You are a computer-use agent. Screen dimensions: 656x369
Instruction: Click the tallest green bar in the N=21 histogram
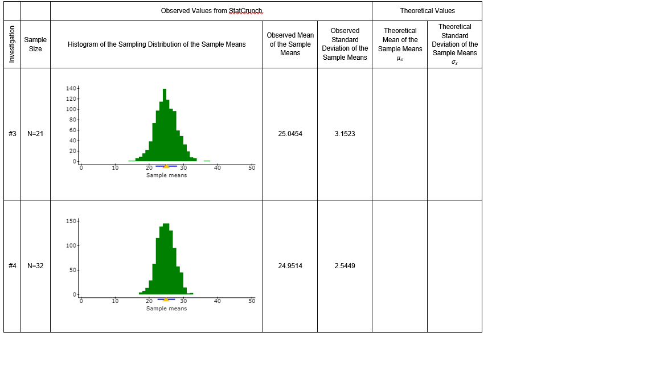coord(165,114)
